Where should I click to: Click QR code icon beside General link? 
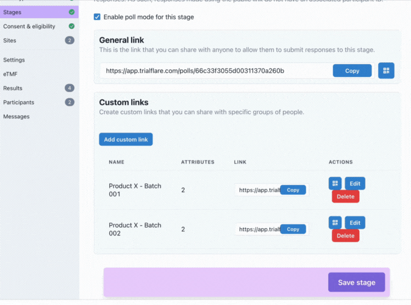click(386, 71)
